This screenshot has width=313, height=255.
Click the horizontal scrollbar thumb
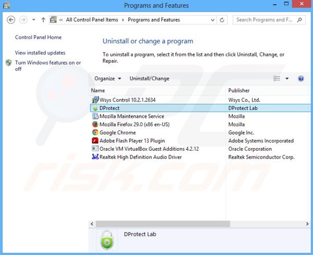click(x=163, y=224)
